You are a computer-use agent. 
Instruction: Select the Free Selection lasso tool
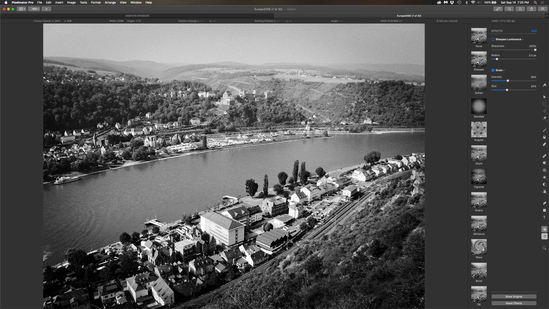[x=544, y=111]
